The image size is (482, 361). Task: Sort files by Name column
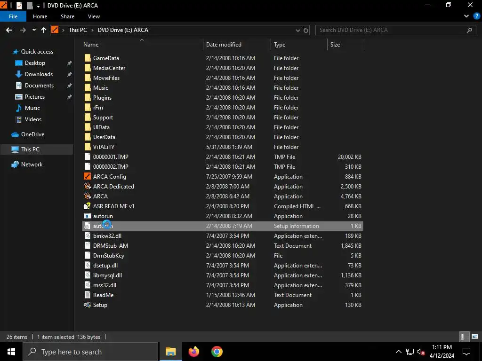(91, 45)
